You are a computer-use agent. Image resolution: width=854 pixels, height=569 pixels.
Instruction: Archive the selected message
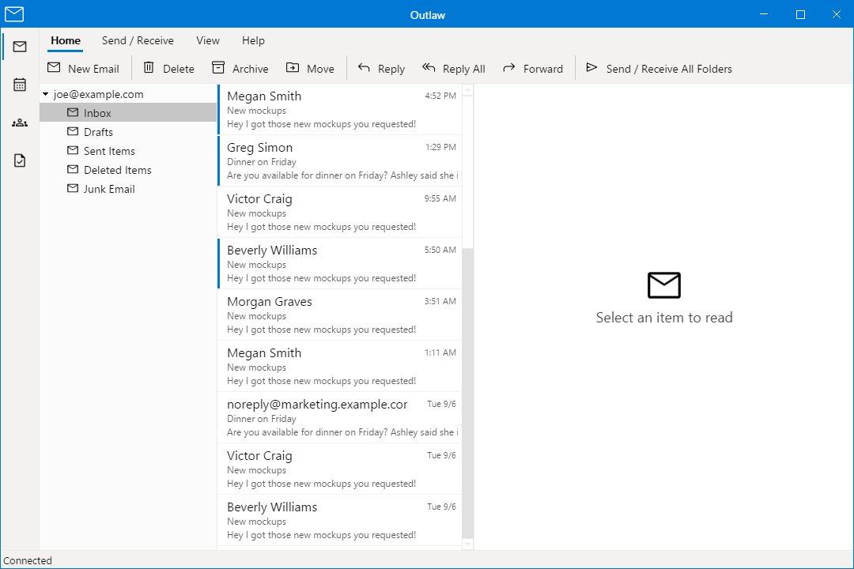[x=240, y=68]
